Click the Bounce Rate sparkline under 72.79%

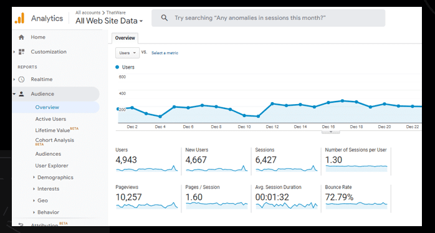pos(356,206)
